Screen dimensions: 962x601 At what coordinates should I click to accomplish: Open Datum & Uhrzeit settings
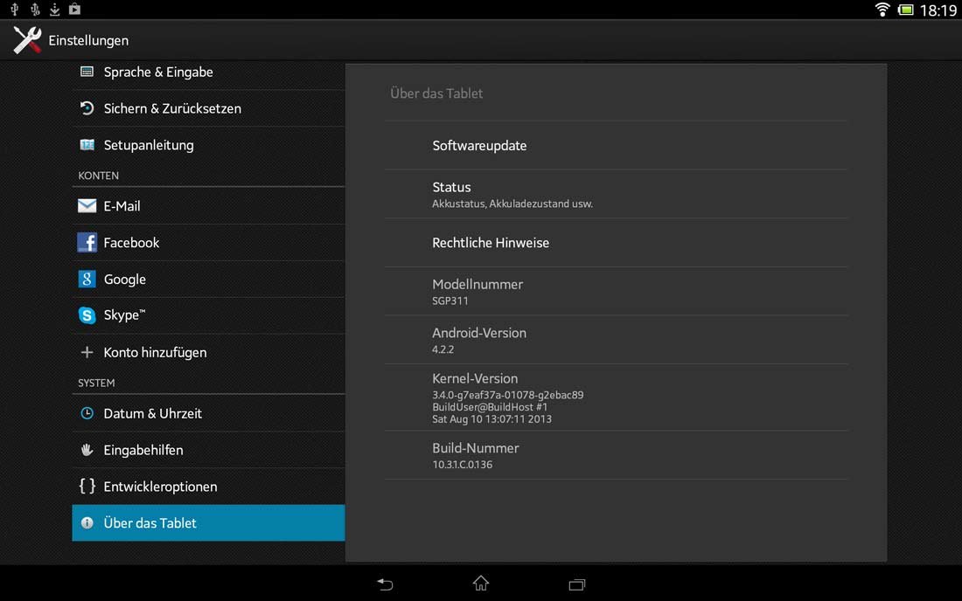pyautogui.click(x=209, y=413)
